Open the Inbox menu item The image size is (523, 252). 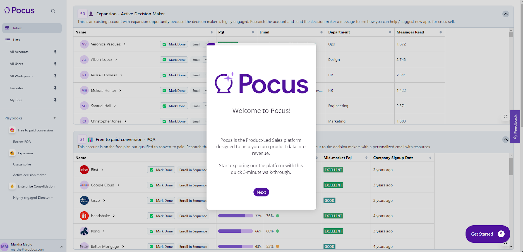click(32, 28)
